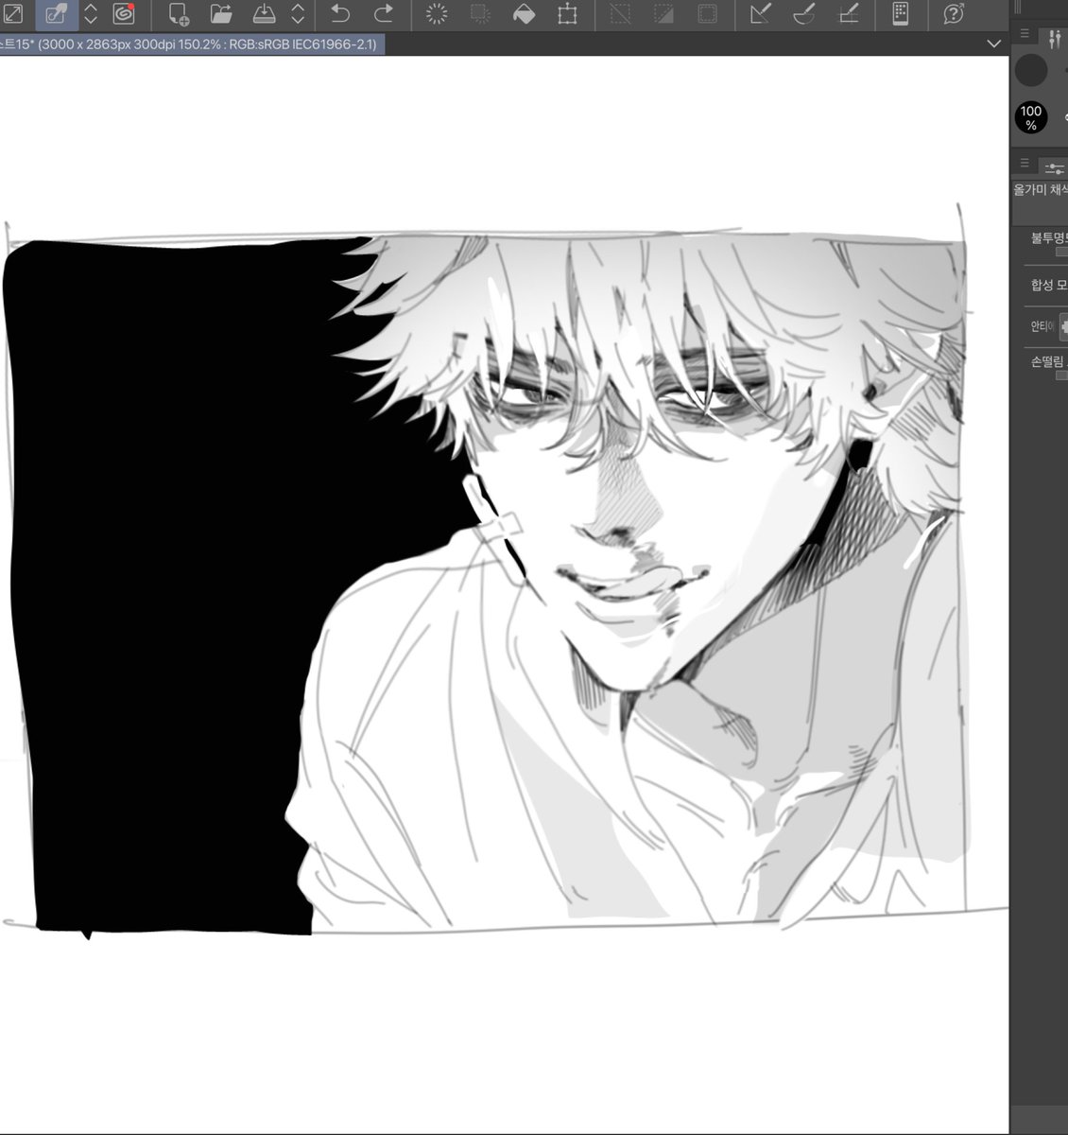Screen dimensions: 1068x1135
Task: Select the Fill bucket command
Action: tap(524, 14)
